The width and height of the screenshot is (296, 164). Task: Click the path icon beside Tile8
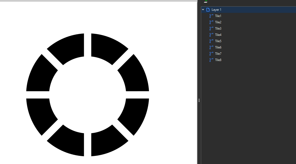[211, 60]
